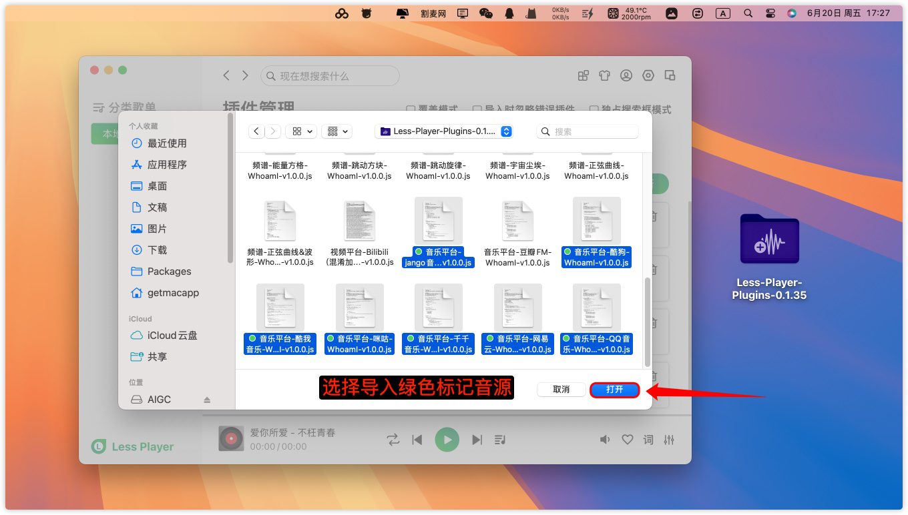Image resolution: width=908 pixels, height=515 pixels.
Task: Skip to next track in player
Action: pyautogui.click(x=477, y=440)
